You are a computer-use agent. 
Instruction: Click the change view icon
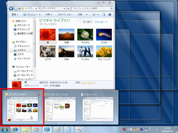click(x=94, y=14)
